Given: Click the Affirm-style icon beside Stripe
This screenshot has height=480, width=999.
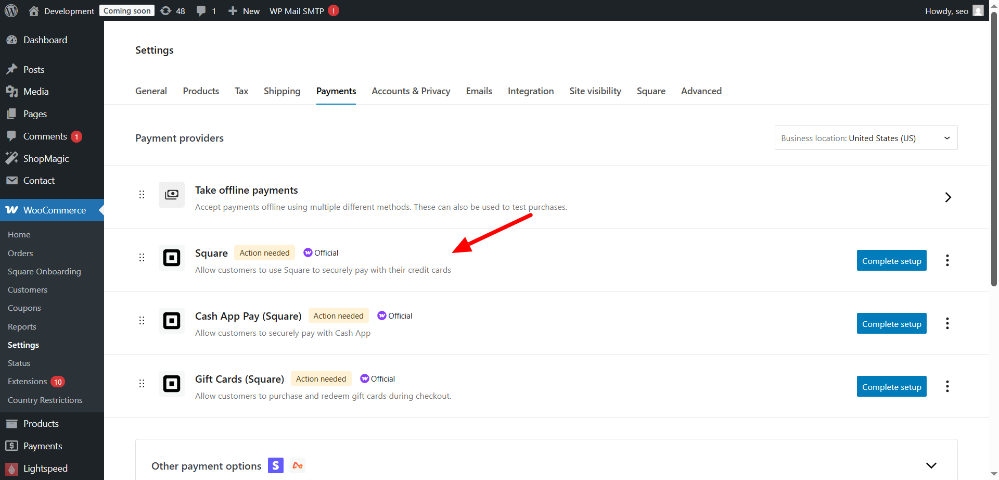Looking at the screenshot, I should (x=298, y=465).
